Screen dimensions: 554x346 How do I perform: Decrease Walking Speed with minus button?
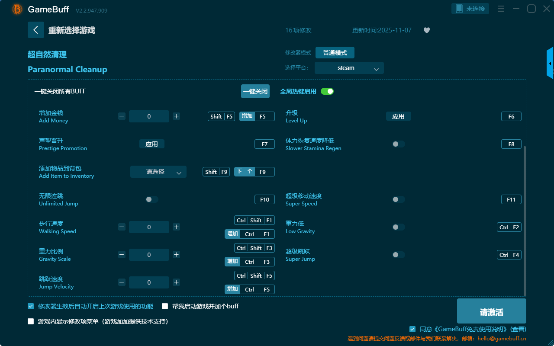(x=122, y=227)
